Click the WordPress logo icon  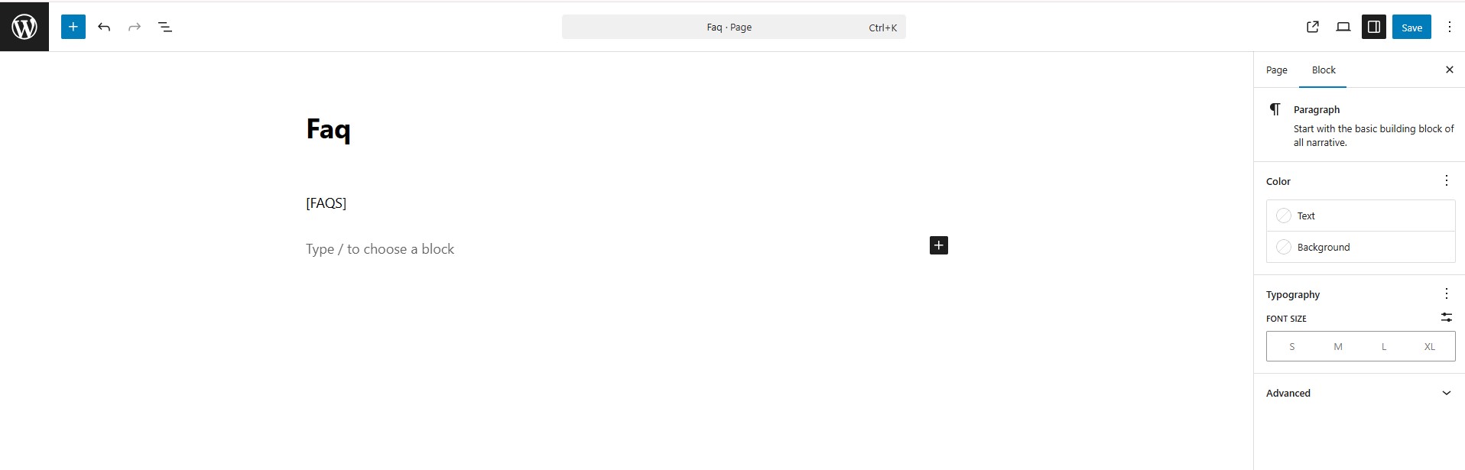pos(24,27)
